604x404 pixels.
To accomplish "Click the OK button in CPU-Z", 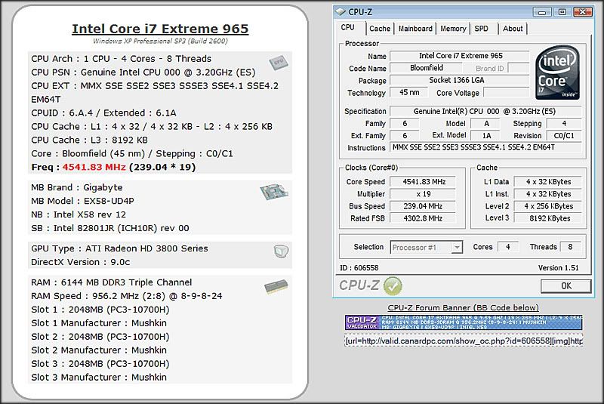I will (565, 285).
